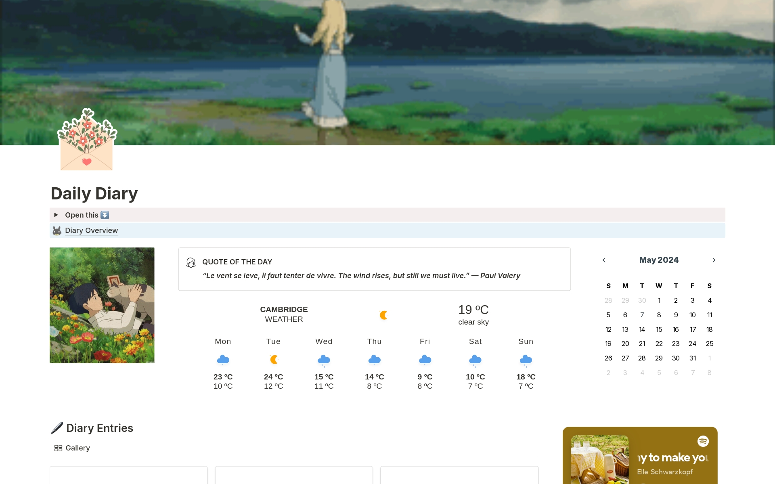Click the Ghibli anime thumbnail image
The height and width of the screenshot is (484, 775).
pos(102,305)
